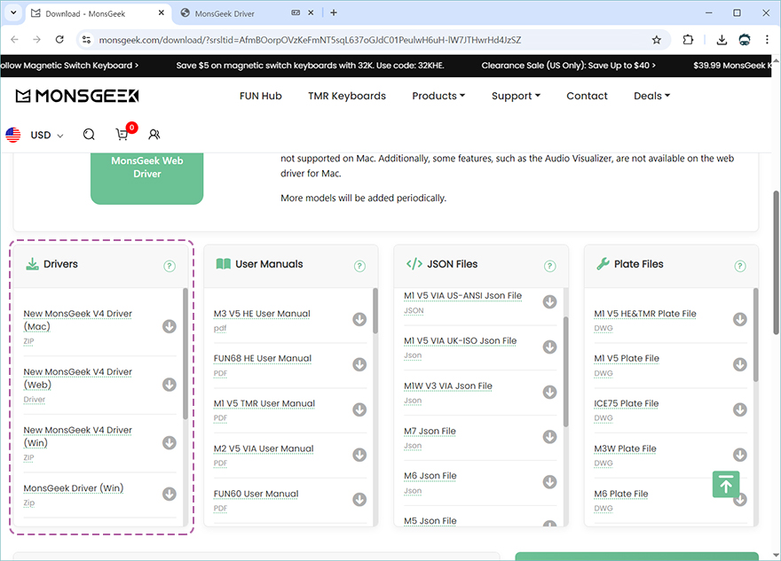The image size is (781, 561).
Task: Open a new browser tab
Action: click(334, 13)
